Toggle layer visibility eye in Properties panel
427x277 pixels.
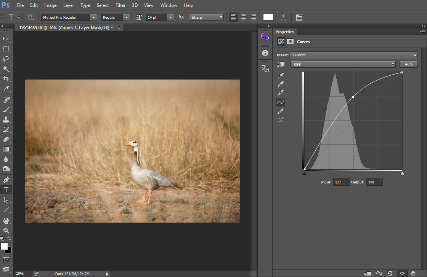402,273
